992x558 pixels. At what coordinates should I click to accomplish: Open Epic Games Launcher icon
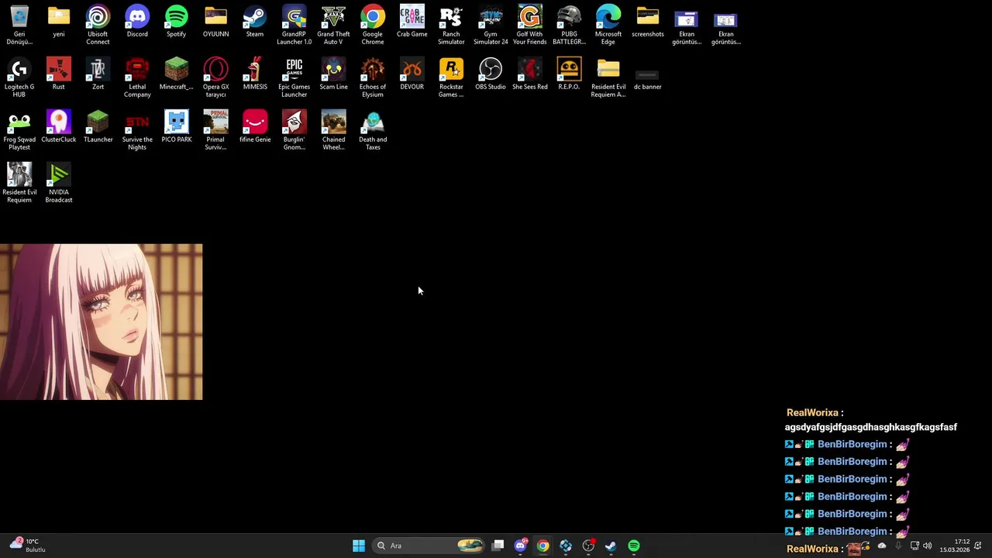tap(294, 77)
